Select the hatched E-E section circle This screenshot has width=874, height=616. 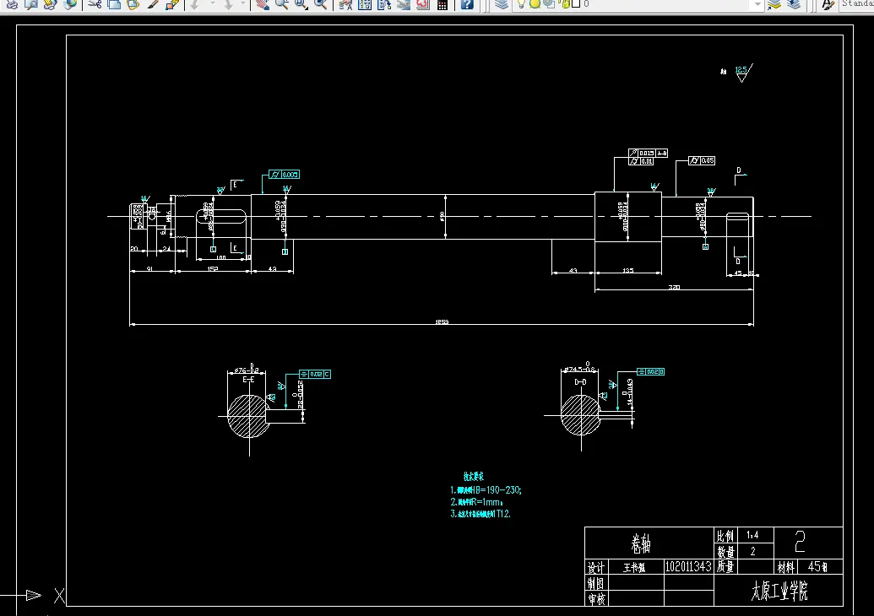tap(248, 416)
